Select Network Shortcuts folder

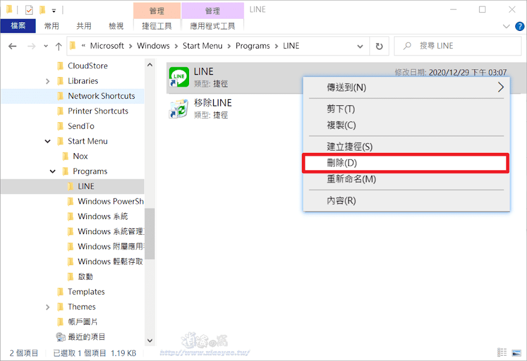tap(101, 96)
